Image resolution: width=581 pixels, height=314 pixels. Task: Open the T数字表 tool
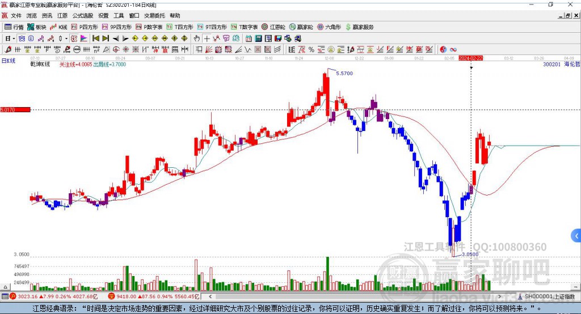tap(244, 27)
